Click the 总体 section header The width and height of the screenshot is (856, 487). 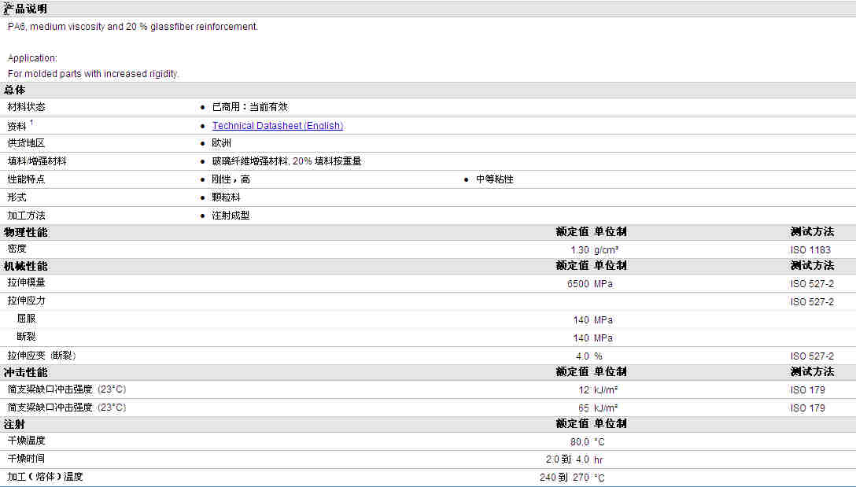click(15, 90)
